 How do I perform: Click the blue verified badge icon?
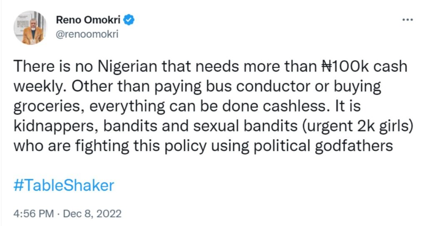129,20
